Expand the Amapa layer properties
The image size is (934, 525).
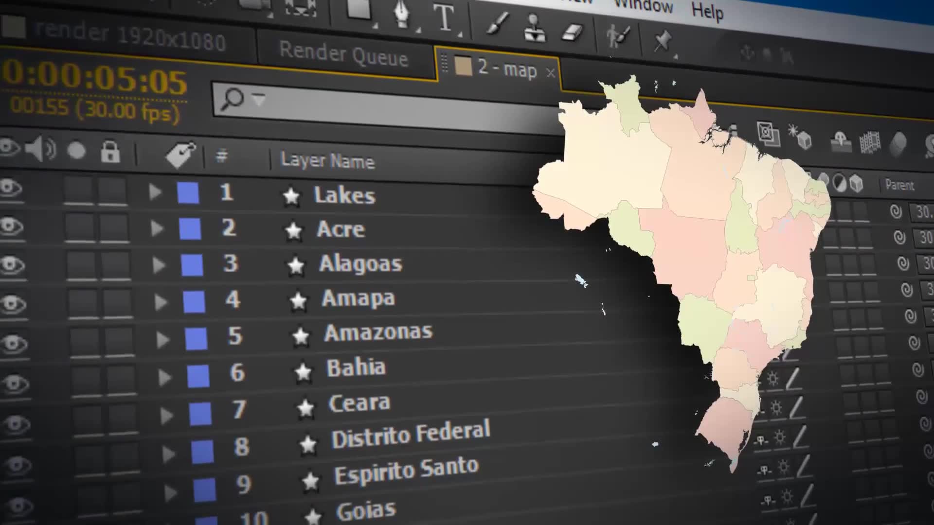point(161,302)
